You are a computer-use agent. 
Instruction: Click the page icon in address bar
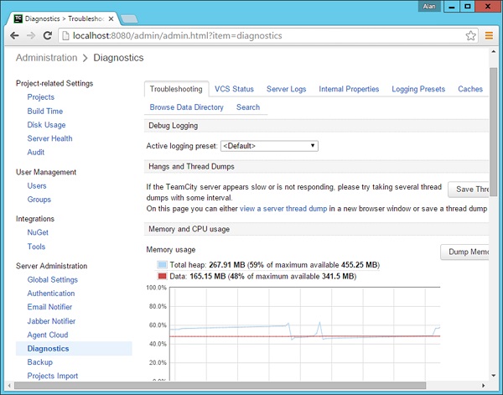(x=65, y=35)
